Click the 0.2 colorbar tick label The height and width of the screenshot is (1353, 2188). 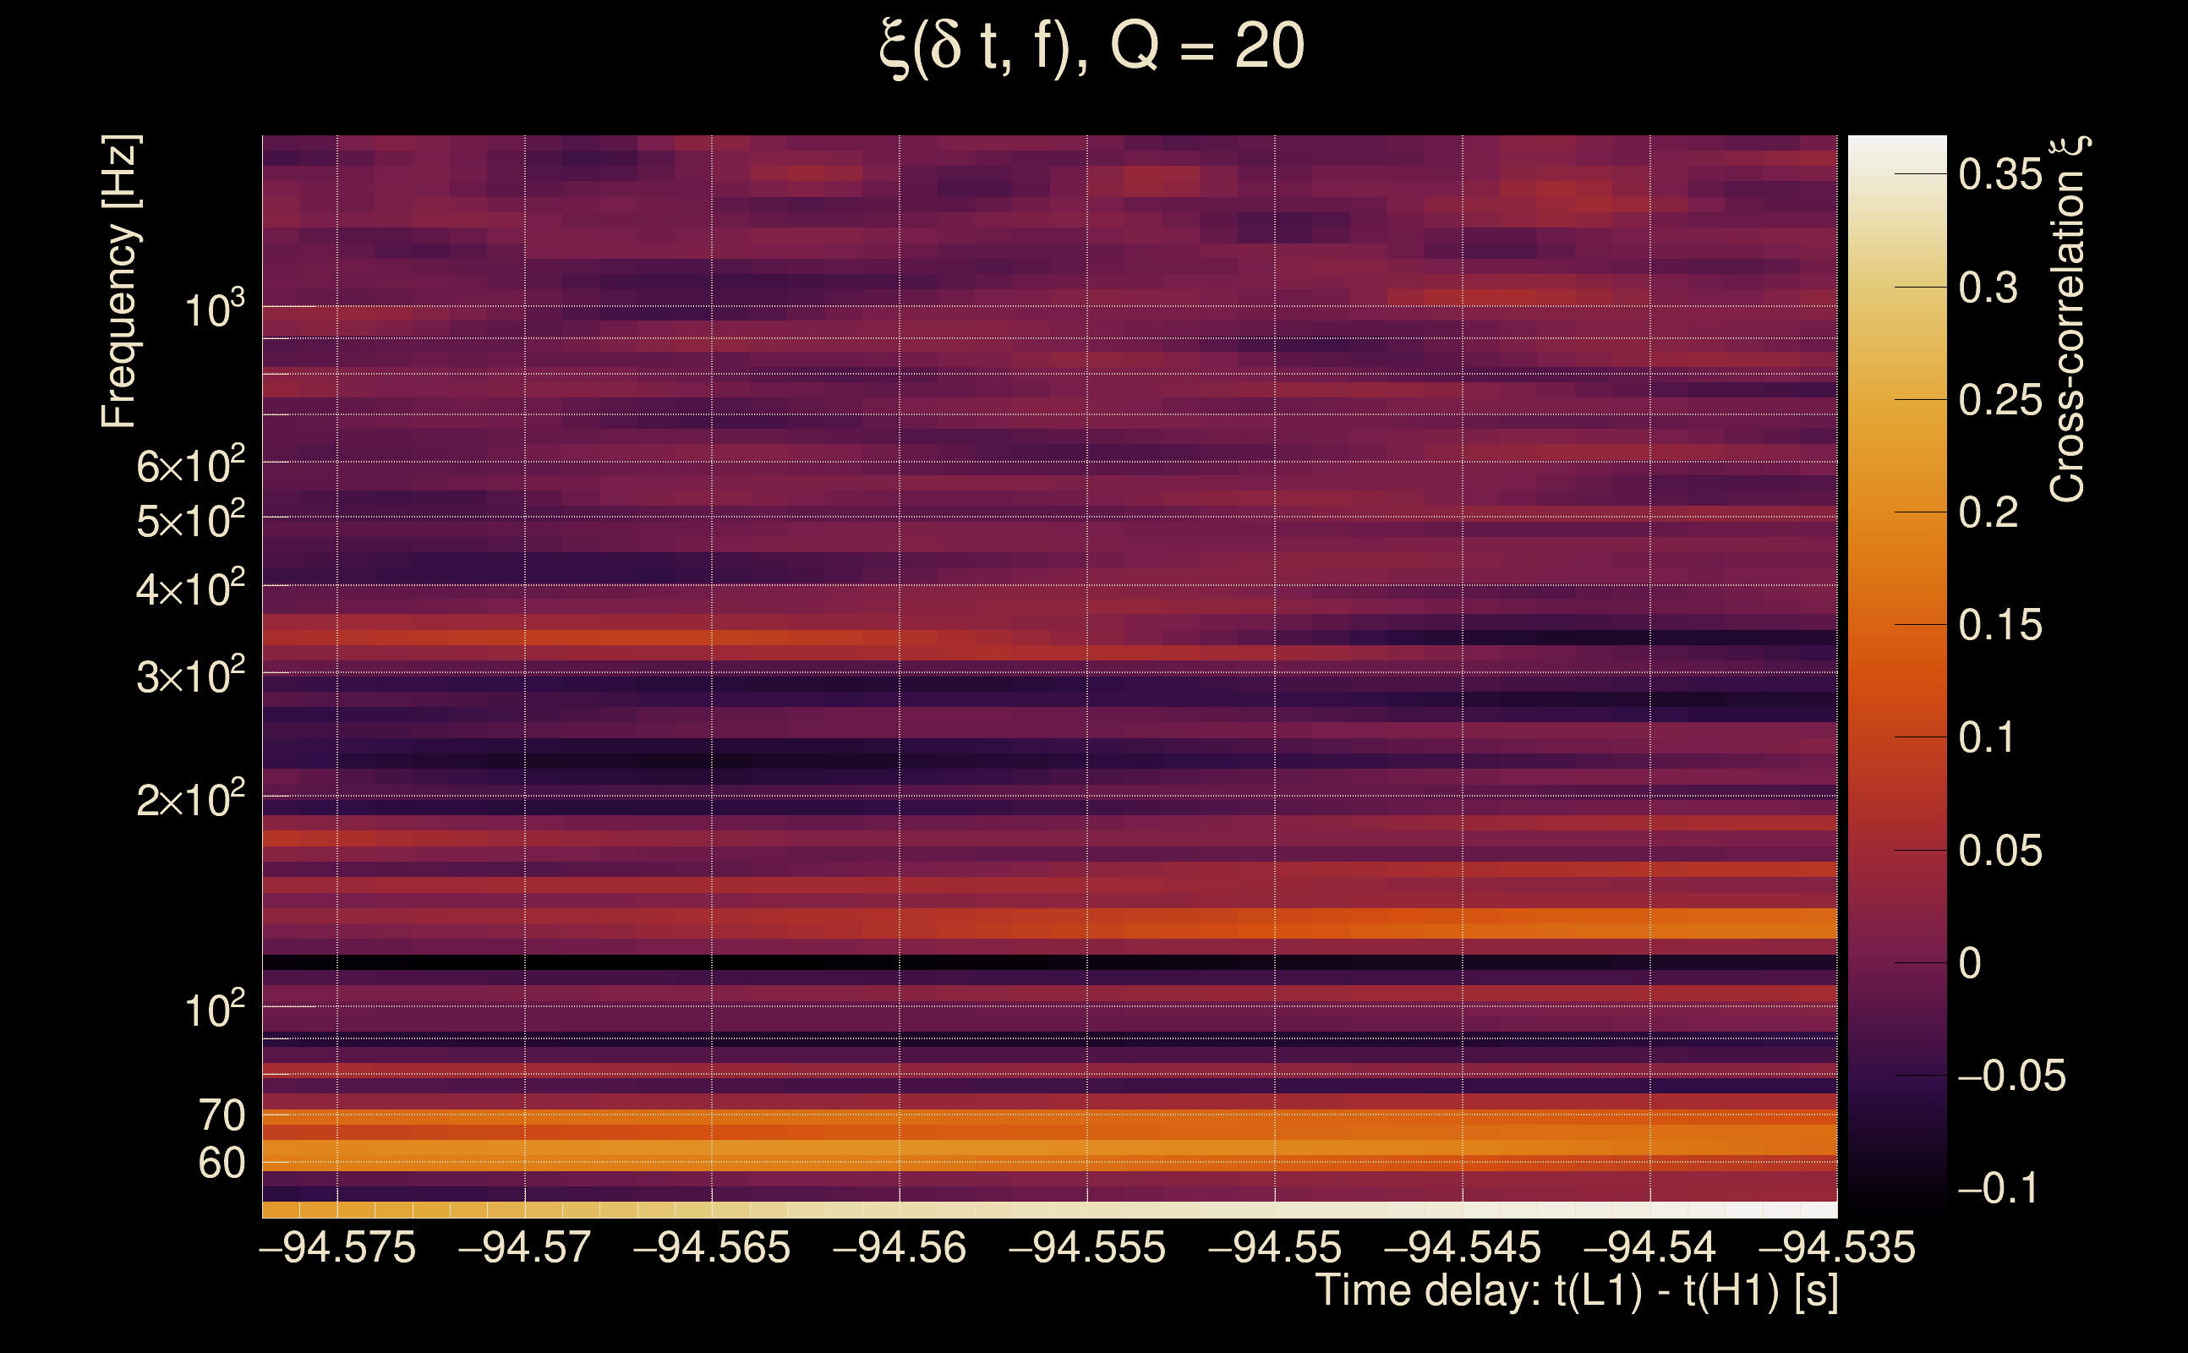click(x=1988, y=512)
